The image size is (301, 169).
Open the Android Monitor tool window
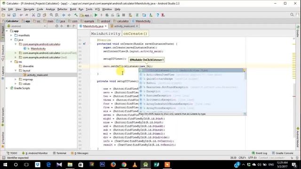point(35,153)
